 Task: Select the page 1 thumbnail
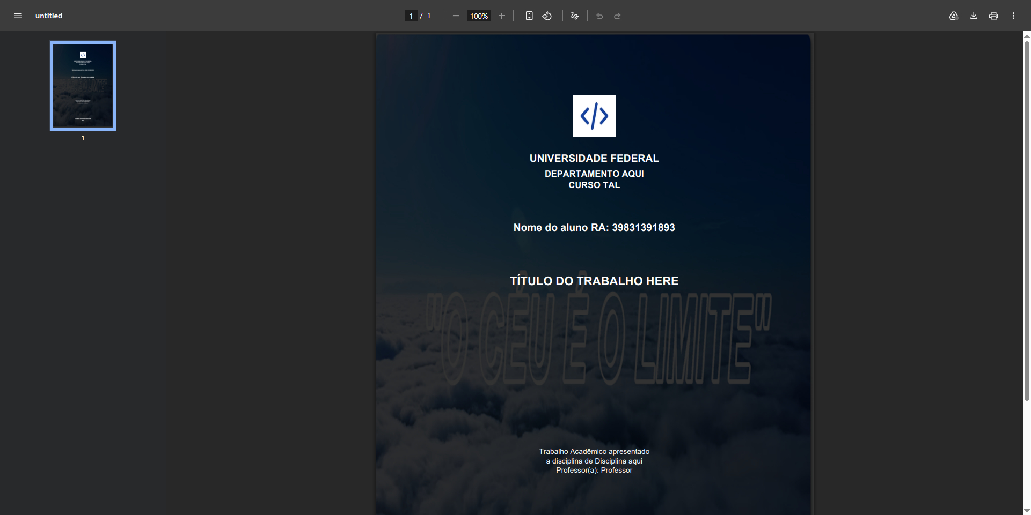tap(83, 86)
